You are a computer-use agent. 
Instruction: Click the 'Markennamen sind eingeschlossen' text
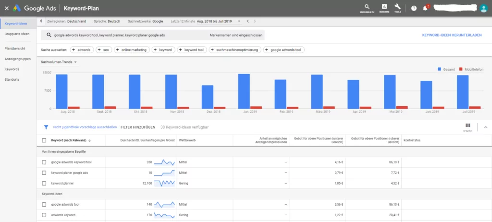pyautogui.click(x=236, y=35)
